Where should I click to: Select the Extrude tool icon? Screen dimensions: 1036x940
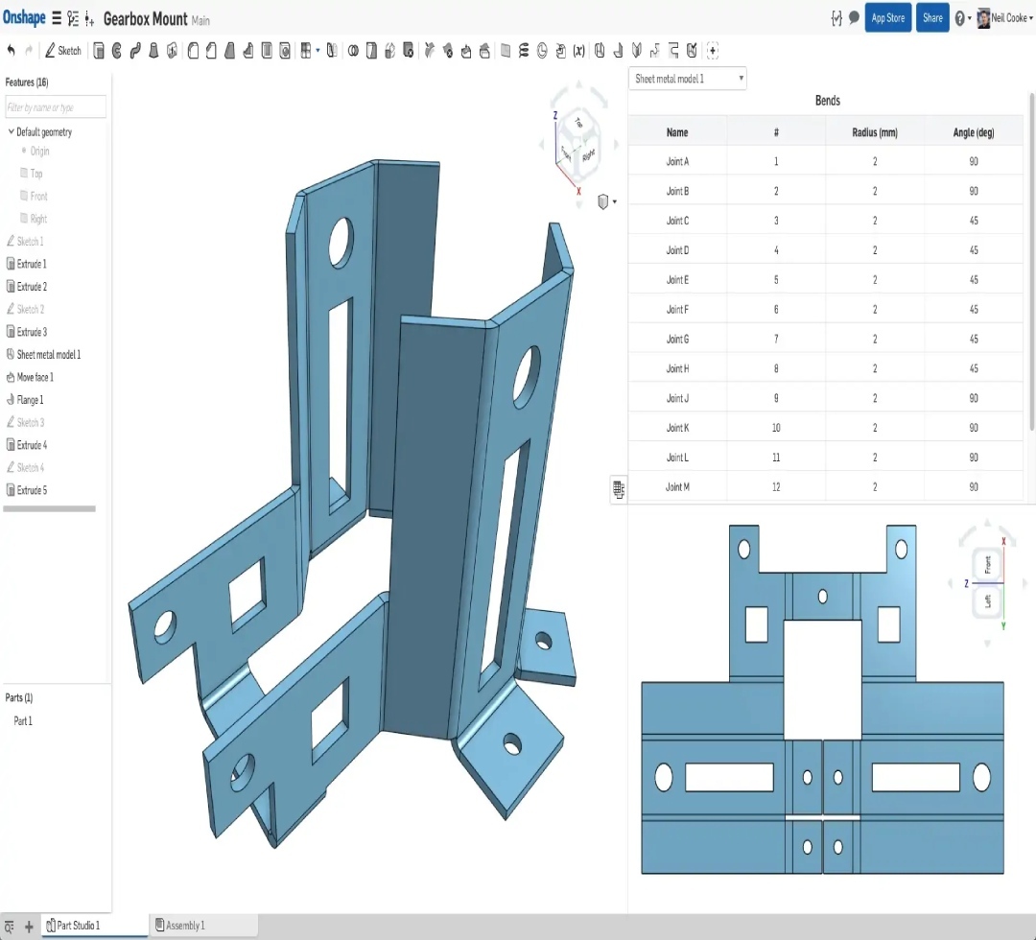click(98, 51)
